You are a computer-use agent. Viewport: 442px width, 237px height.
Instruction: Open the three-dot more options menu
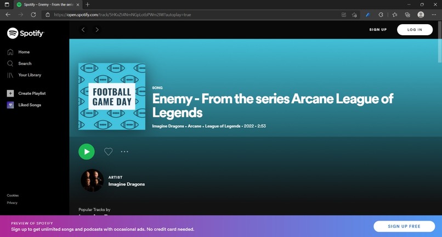click(124, 151)
